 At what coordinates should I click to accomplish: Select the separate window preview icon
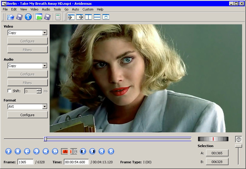click(106, 17)
